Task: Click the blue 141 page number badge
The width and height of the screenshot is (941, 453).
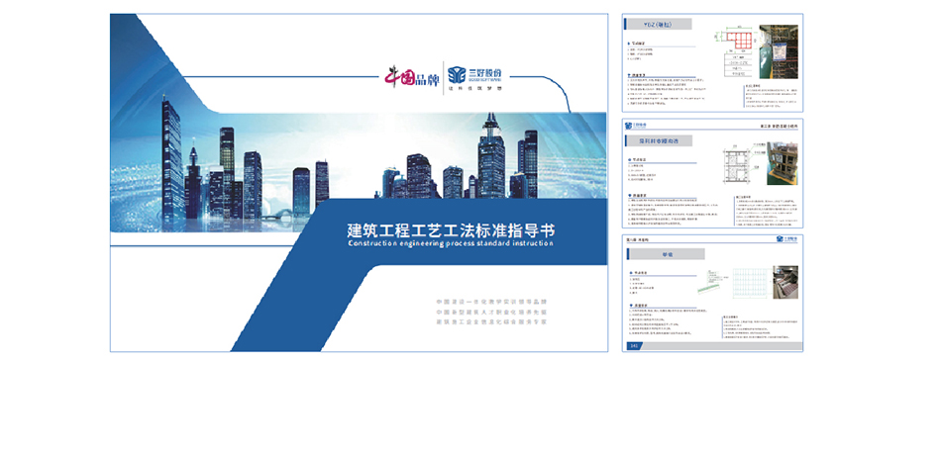Action: [634, 345]
